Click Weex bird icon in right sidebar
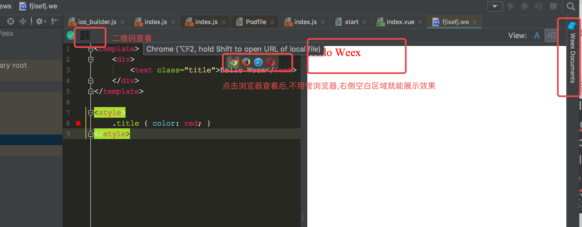This screenshot has width=582, height=227. 572,26
